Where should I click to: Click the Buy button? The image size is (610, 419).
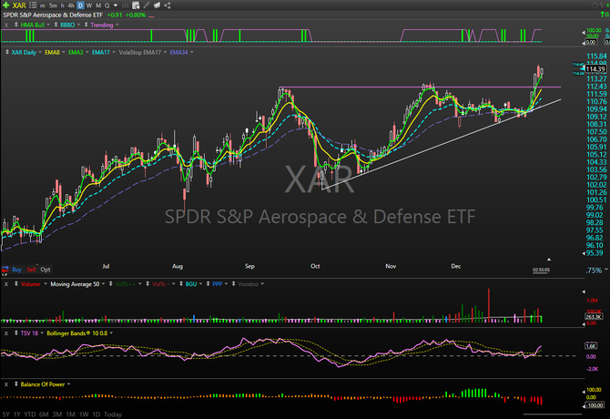pos(16,270)
